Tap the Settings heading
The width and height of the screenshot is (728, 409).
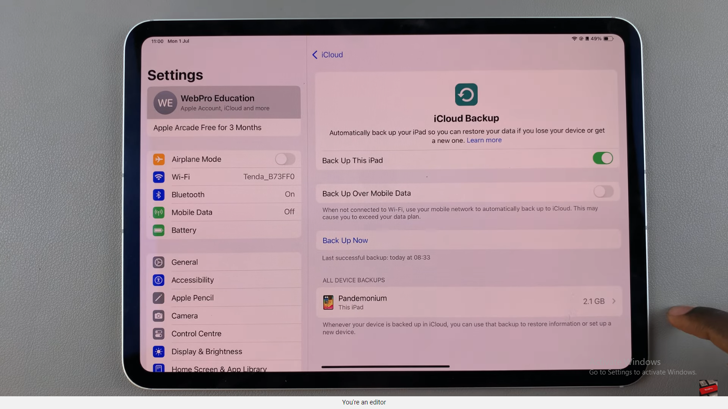175,75
